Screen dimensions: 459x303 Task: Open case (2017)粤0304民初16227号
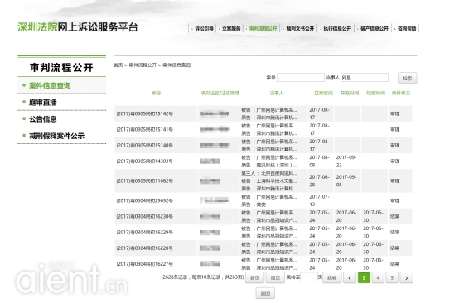[145, 264]
